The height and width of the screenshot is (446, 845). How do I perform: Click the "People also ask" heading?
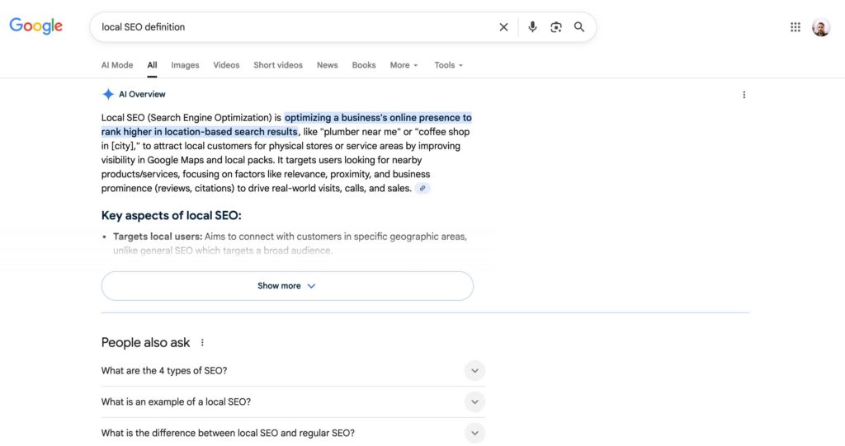[145, 343]
